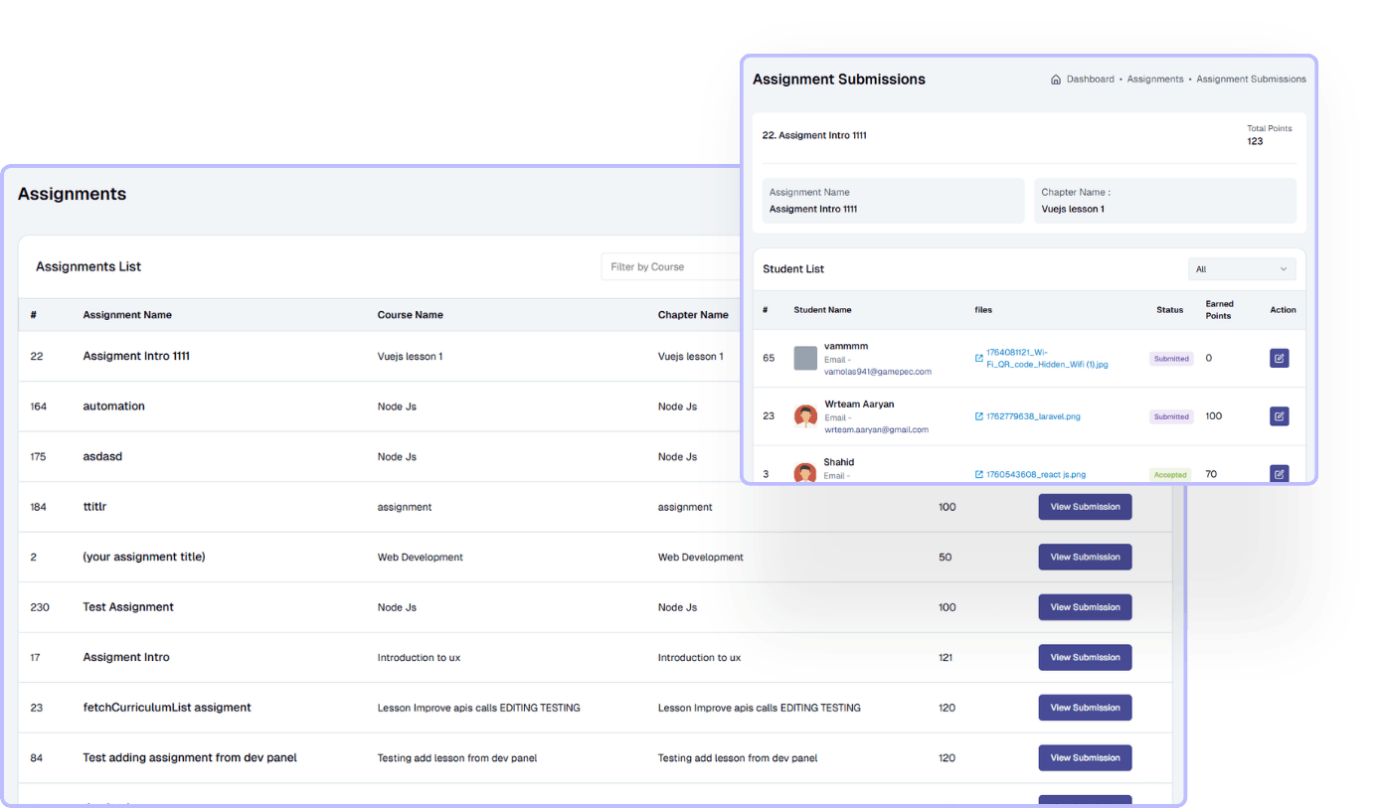Click points value 50 for (your assignment title)
This screenshot has height=809, width=1381.
945,557
